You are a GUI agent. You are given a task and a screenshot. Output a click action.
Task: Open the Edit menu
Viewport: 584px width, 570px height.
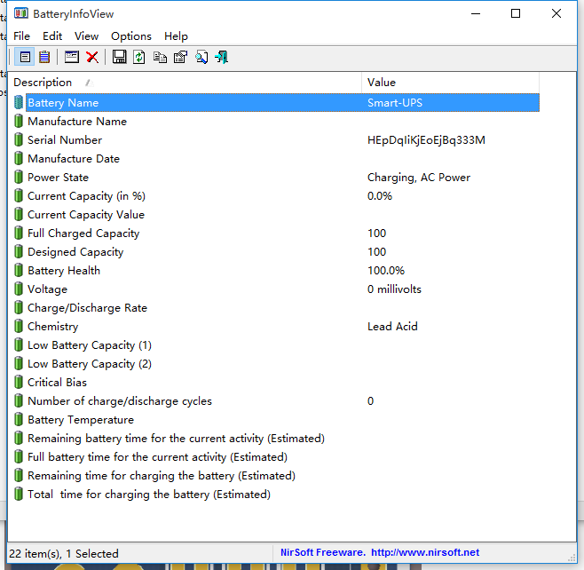tap(52, 36)
